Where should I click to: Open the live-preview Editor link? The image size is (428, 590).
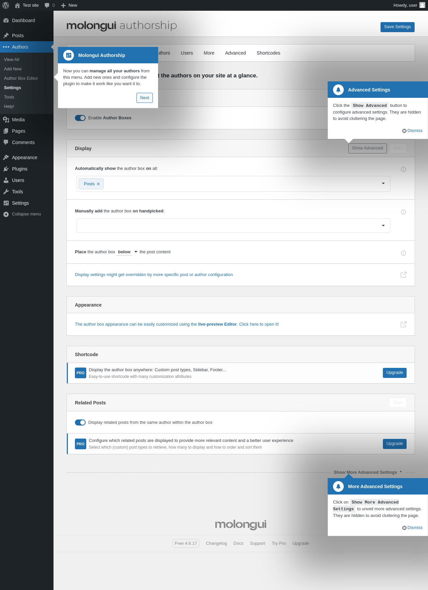click(177, 324)
